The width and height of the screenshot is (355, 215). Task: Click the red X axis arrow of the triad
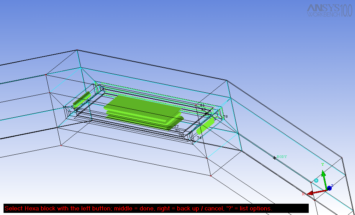(316, 192)
